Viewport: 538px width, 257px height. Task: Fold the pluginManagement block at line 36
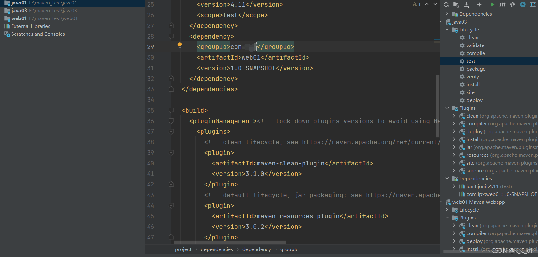click(x=171, y=121)
